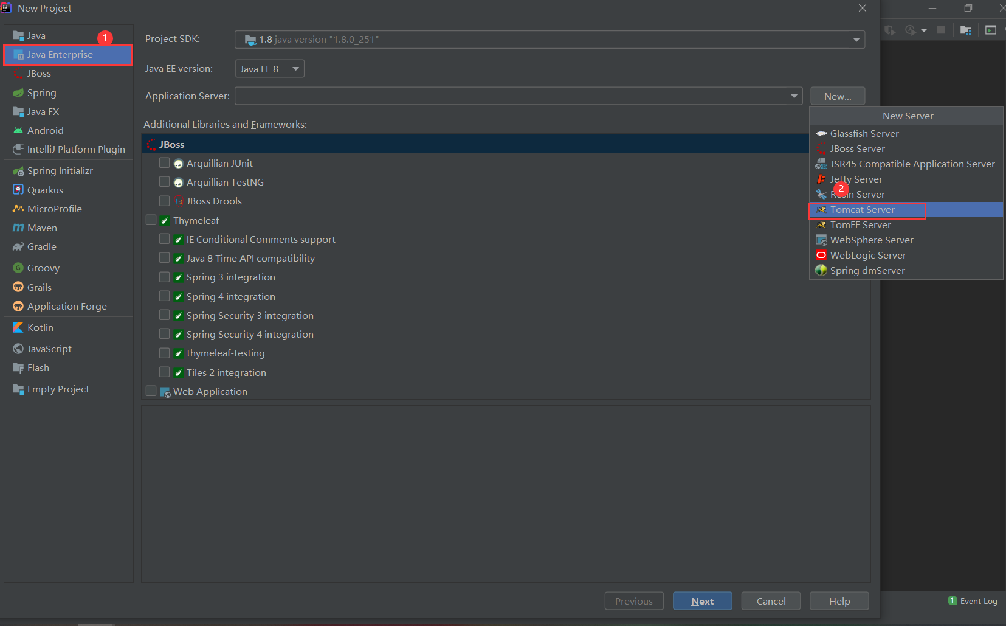Select Flash project type
Viewport: 1006px width, 626px height.
[68, 368]
